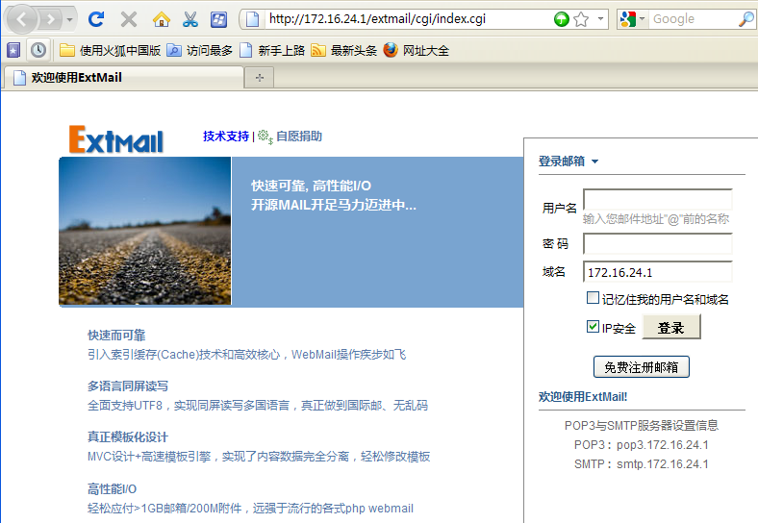The width and height of the screenshot is (758, 523).
Task: Click the donation gear icon
Action: point(265,137)
